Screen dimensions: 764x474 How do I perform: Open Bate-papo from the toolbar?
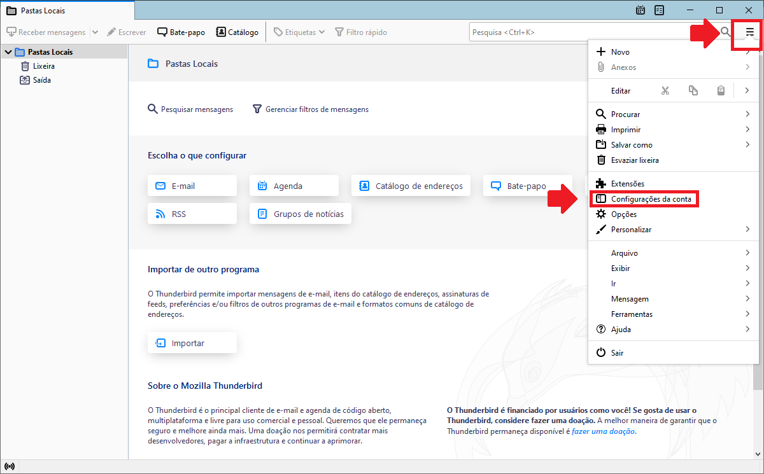pos(181,32)
